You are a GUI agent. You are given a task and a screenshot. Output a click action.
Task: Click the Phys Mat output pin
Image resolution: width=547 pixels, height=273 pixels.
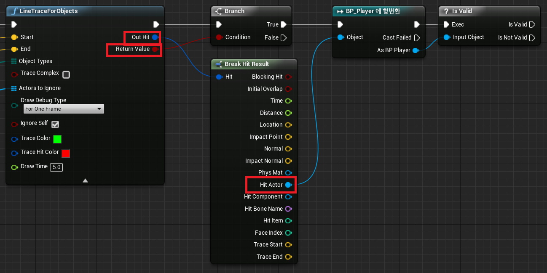[289, 173]
